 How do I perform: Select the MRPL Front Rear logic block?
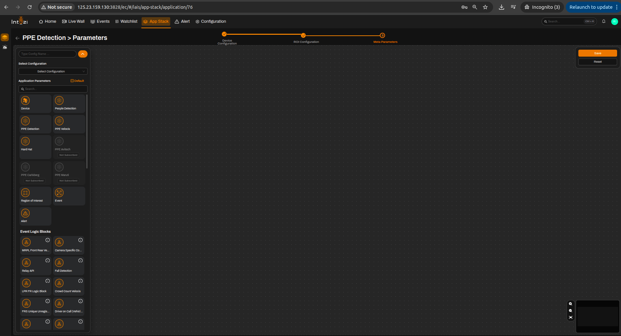click(x=35, y=245)
